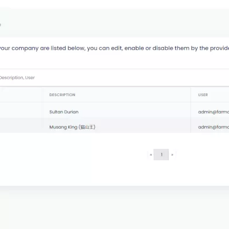Sort by the DESCRIPTION column header

[62, 95]
